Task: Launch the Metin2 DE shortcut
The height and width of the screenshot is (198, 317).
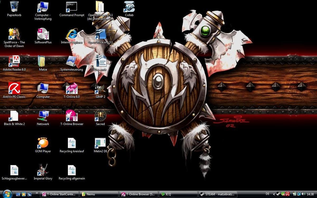Action: pos(100,145)
